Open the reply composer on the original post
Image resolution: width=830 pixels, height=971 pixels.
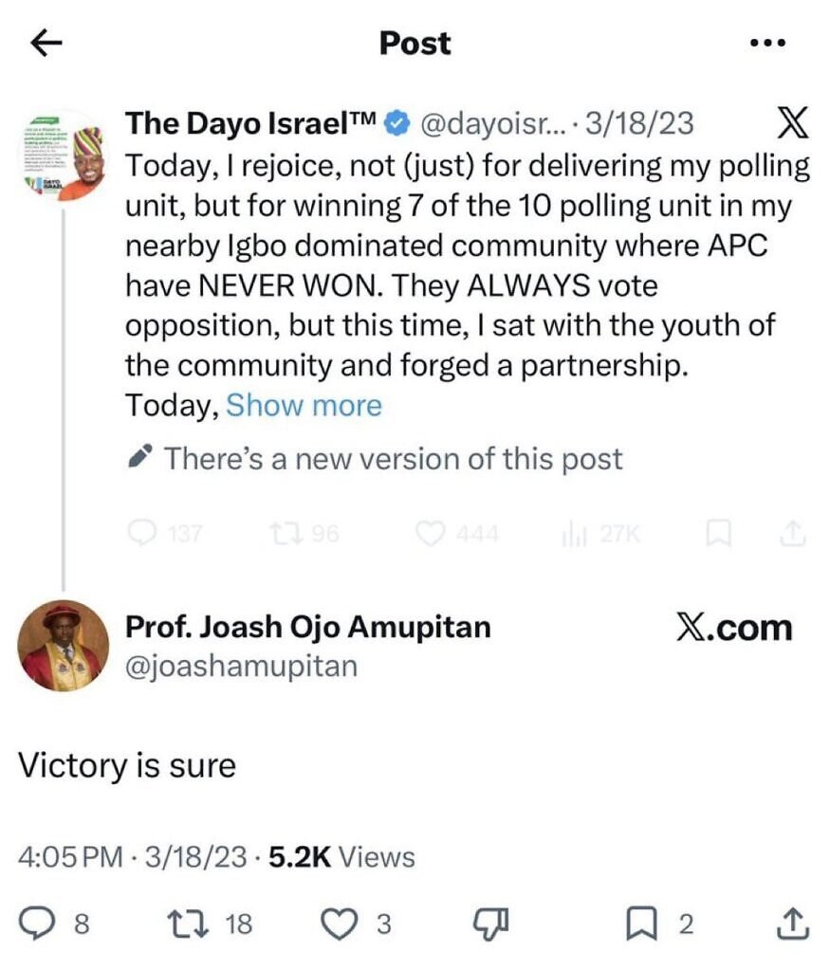pyautogui.click(x=144, y=533)
